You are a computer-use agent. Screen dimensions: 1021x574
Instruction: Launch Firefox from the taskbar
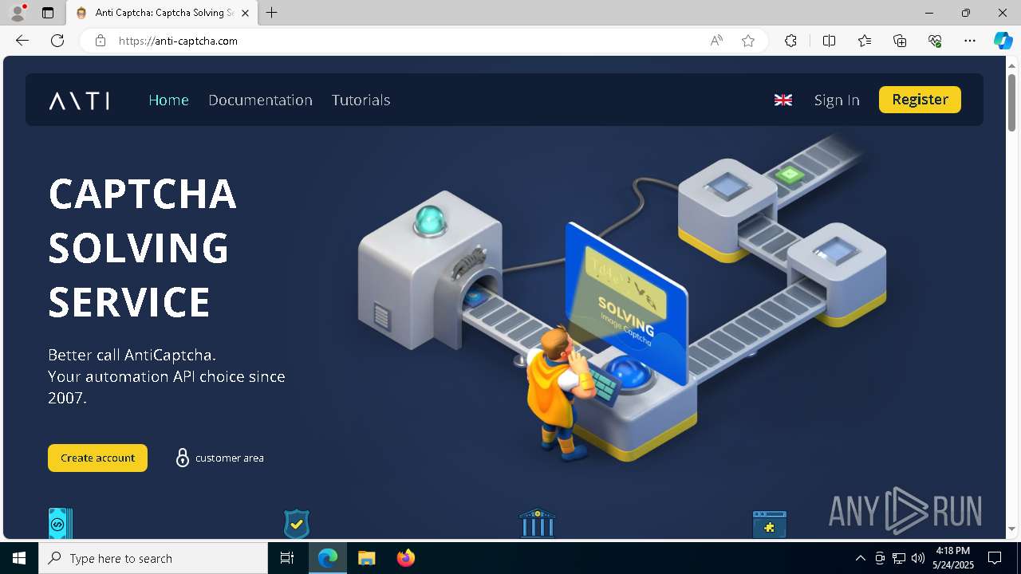click(x=405, y=558)
